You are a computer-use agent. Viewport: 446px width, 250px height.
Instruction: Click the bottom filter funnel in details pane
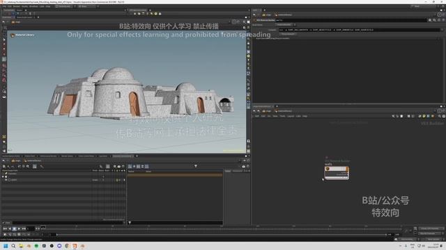coord(130,223)
